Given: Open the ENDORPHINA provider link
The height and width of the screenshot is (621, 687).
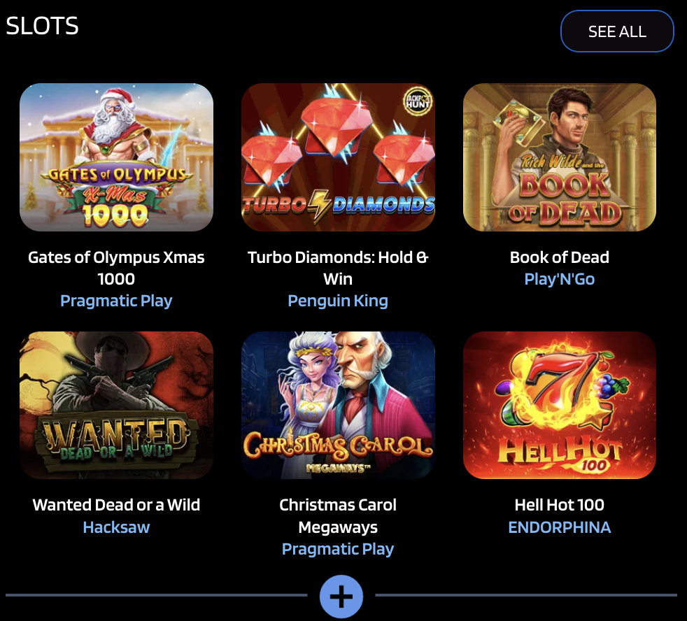Looking at the screenshot, I should pyautogui.click(x=559, y=527).
